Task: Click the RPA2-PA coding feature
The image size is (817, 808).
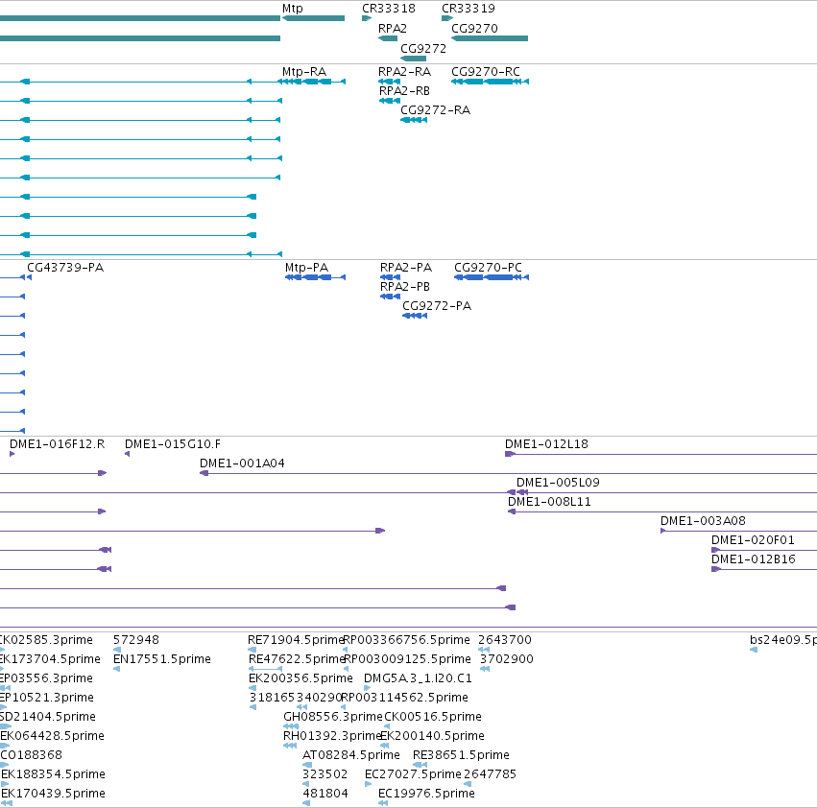Action: (391, 277)
